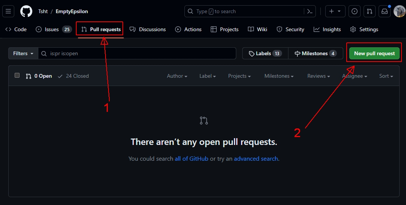
Task: Focus the 'Type / to search' box
Action: pos(250,11)
